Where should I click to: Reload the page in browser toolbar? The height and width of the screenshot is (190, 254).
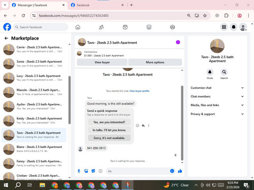pos(23,16)
